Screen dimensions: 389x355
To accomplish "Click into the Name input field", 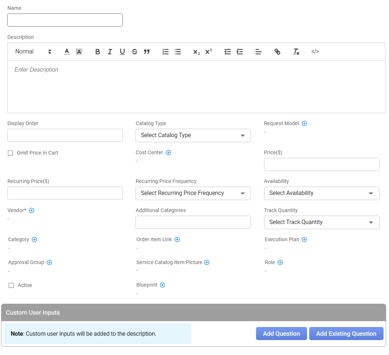I will (x=65, y=20).
